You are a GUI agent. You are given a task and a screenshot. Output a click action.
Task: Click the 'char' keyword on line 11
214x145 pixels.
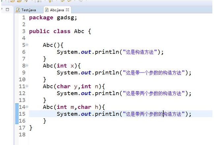64,86
